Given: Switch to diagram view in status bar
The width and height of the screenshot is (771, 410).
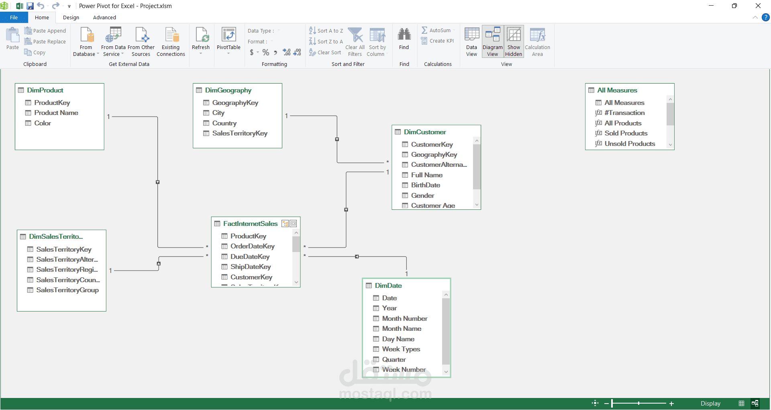Looking at the screenshot, I should [755, 403].
